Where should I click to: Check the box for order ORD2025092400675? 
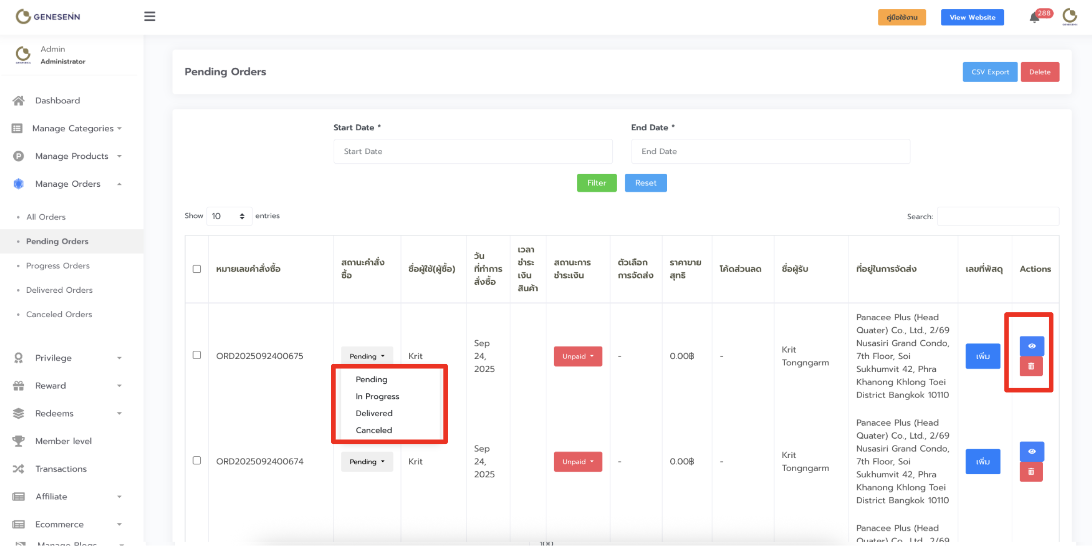tap(197, 355)
